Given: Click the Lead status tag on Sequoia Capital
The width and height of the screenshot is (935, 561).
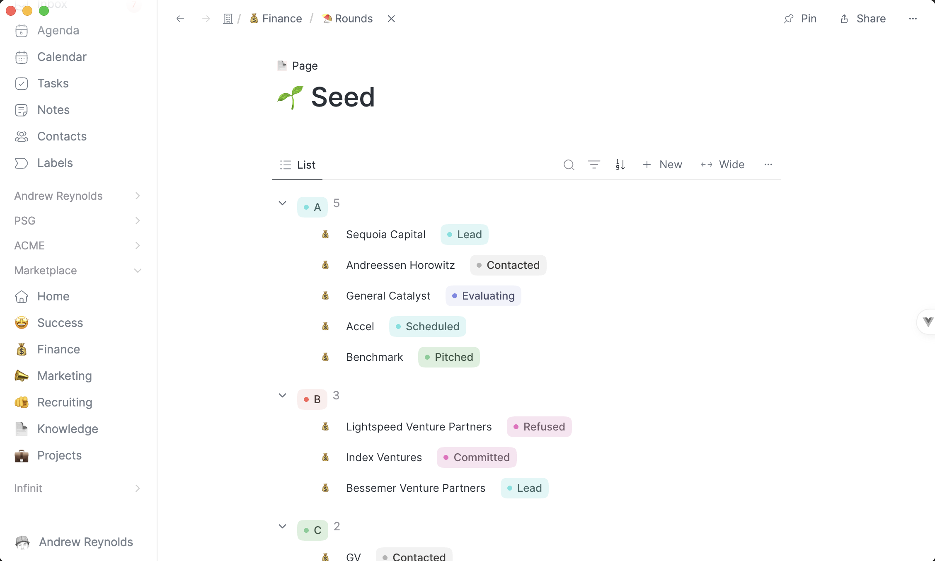Looking at the screenshot, I should (x=465, y=235).
